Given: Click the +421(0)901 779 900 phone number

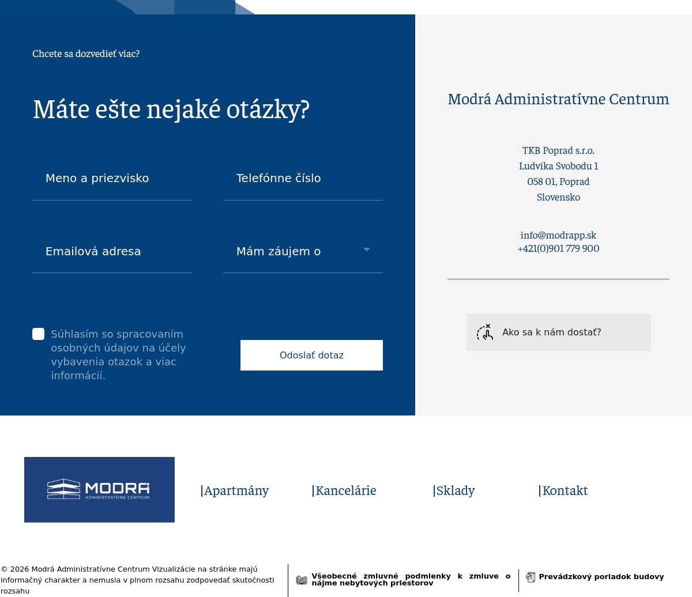Looking at the screenshot, I should [558, 248].
